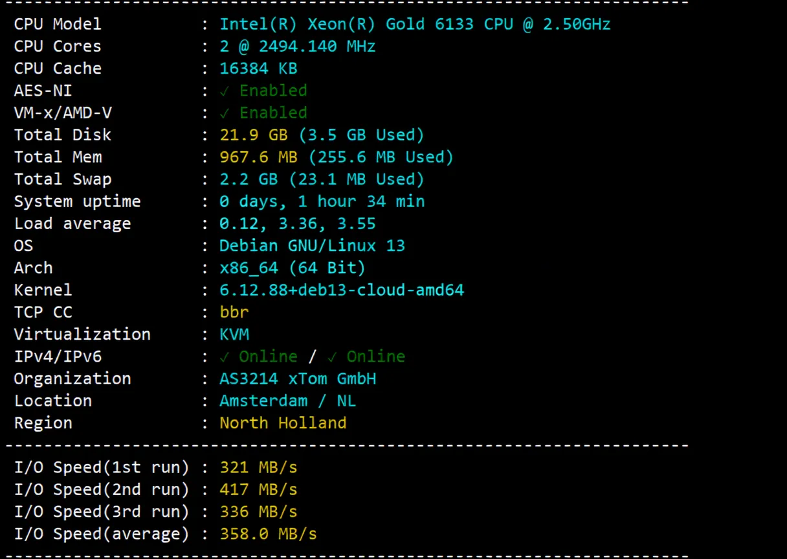Click the 967.6 MB memory value
787x559 pixels.
point(258,157)
